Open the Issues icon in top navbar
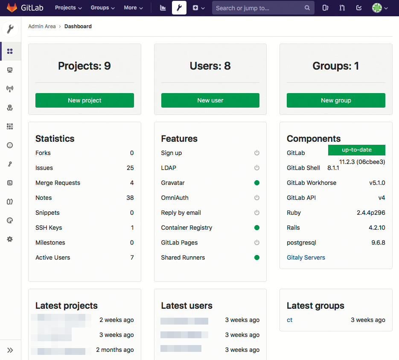 [x=325, y=8]
